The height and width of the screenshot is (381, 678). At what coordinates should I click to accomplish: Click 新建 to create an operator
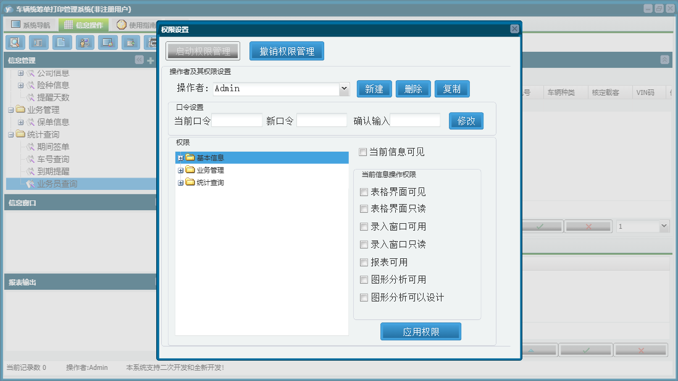point(374,89)
